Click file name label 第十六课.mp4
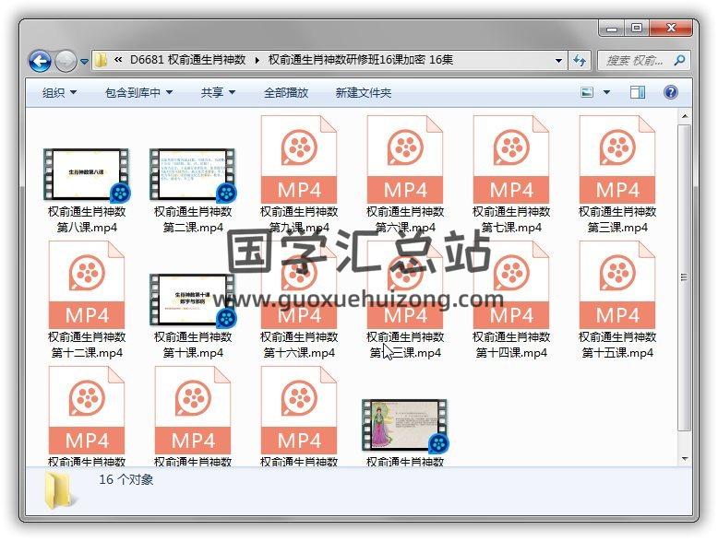 pos(299,345)
